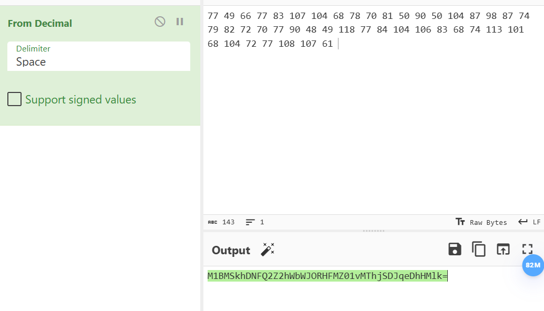Click the Output magic wand icon

click(x=268, y=250)
